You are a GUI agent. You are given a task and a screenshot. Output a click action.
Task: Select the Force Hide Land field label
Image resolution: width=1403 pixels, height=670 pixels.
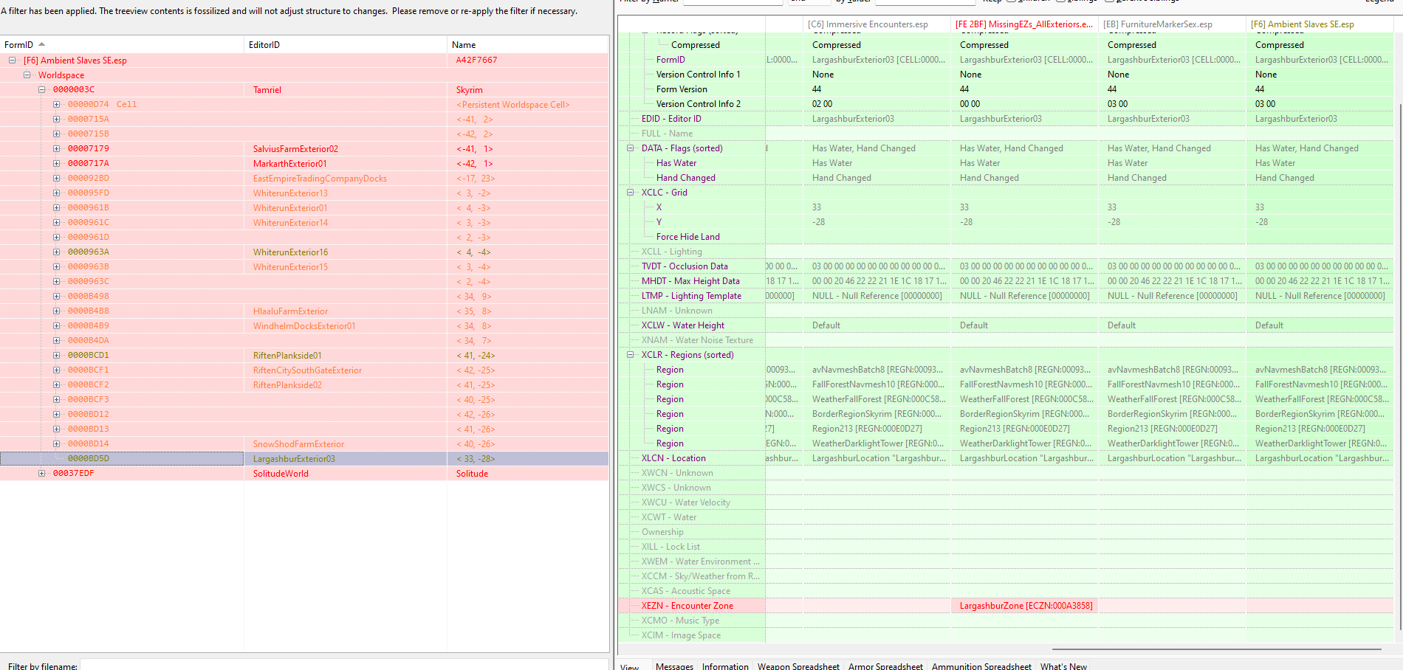pos(687,237)
